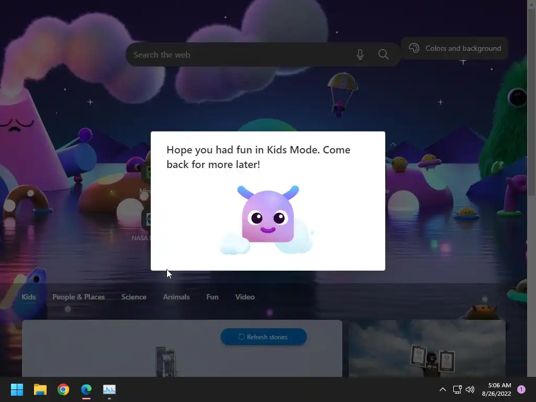Open the resource monitor taskbar app
The height and width of the screenshot is (402, 536).
109,389
